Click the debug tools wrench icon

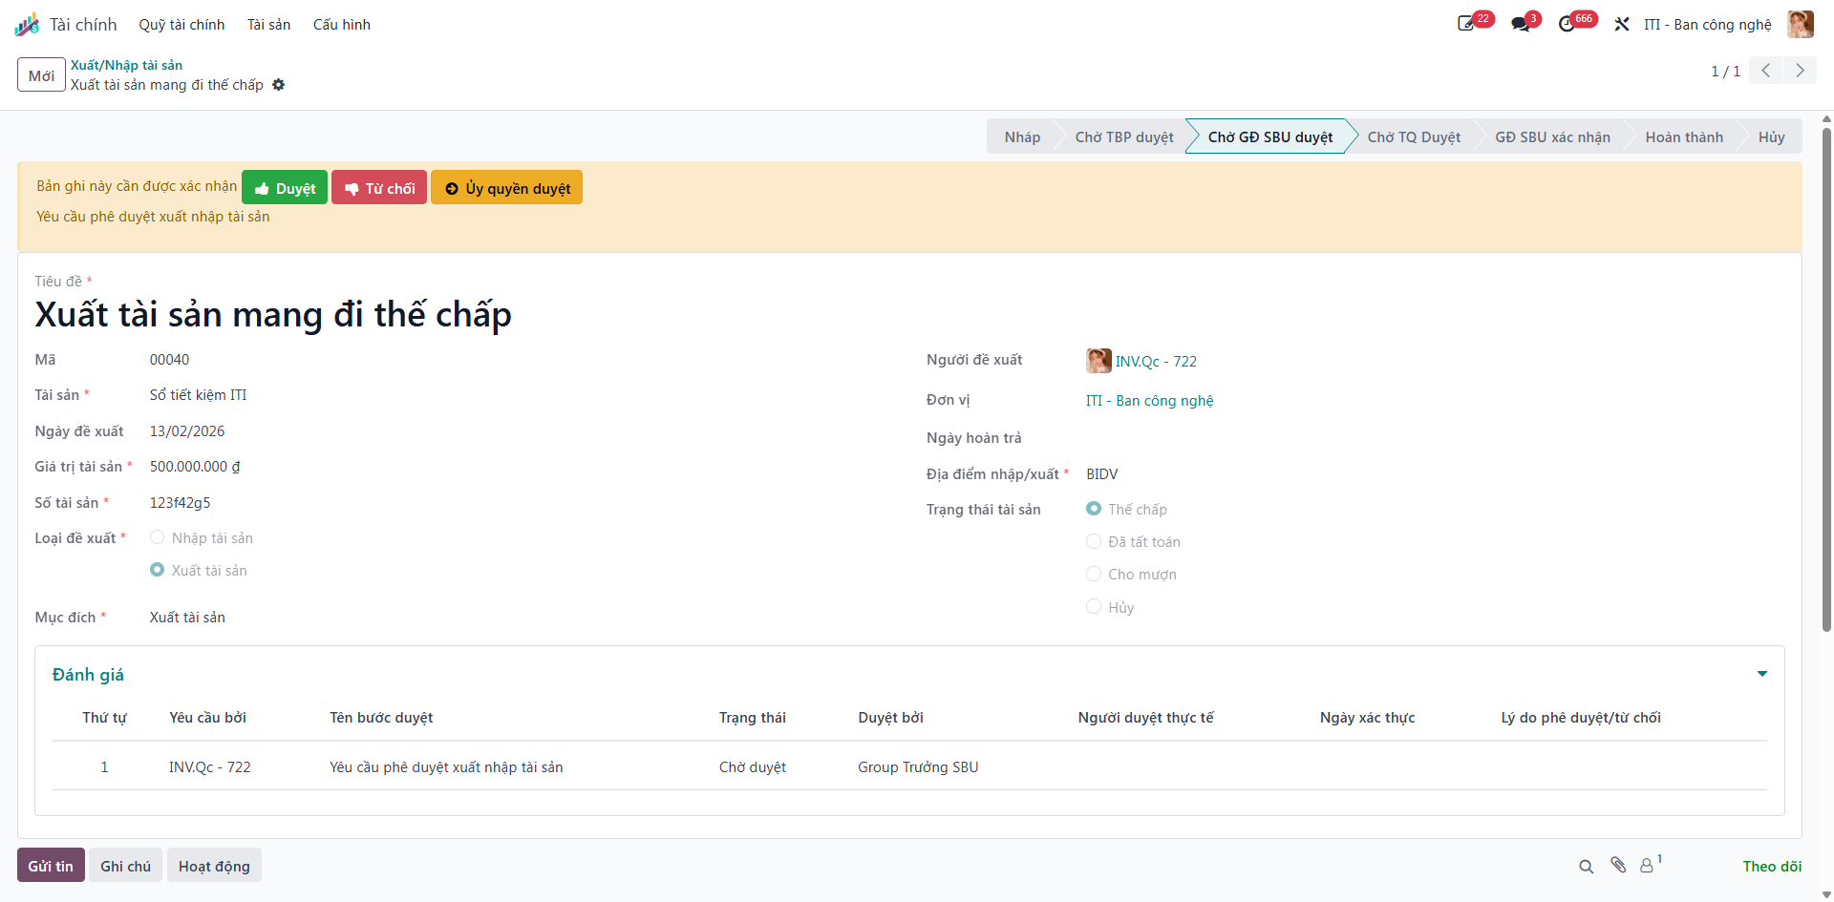click(1622, 24)
